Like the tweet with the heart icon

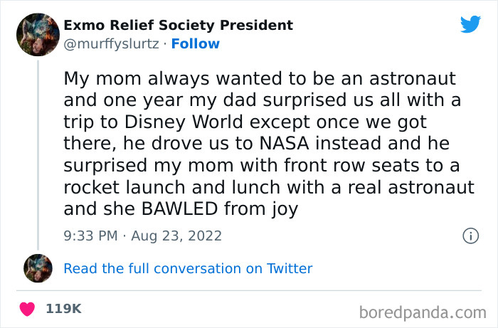[28, 309]
